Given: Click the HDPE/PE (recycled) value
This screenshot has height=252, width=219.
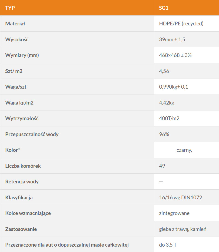Looking at the screenshot, I should point(181,23).
